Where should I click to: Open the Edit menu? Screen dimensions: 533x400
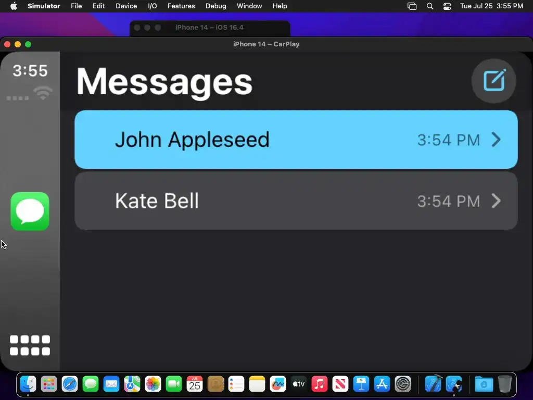[x=98, y=6]
